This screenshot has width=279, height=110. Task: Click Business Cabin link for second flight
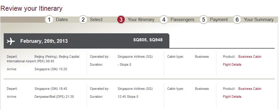(250, 89)
